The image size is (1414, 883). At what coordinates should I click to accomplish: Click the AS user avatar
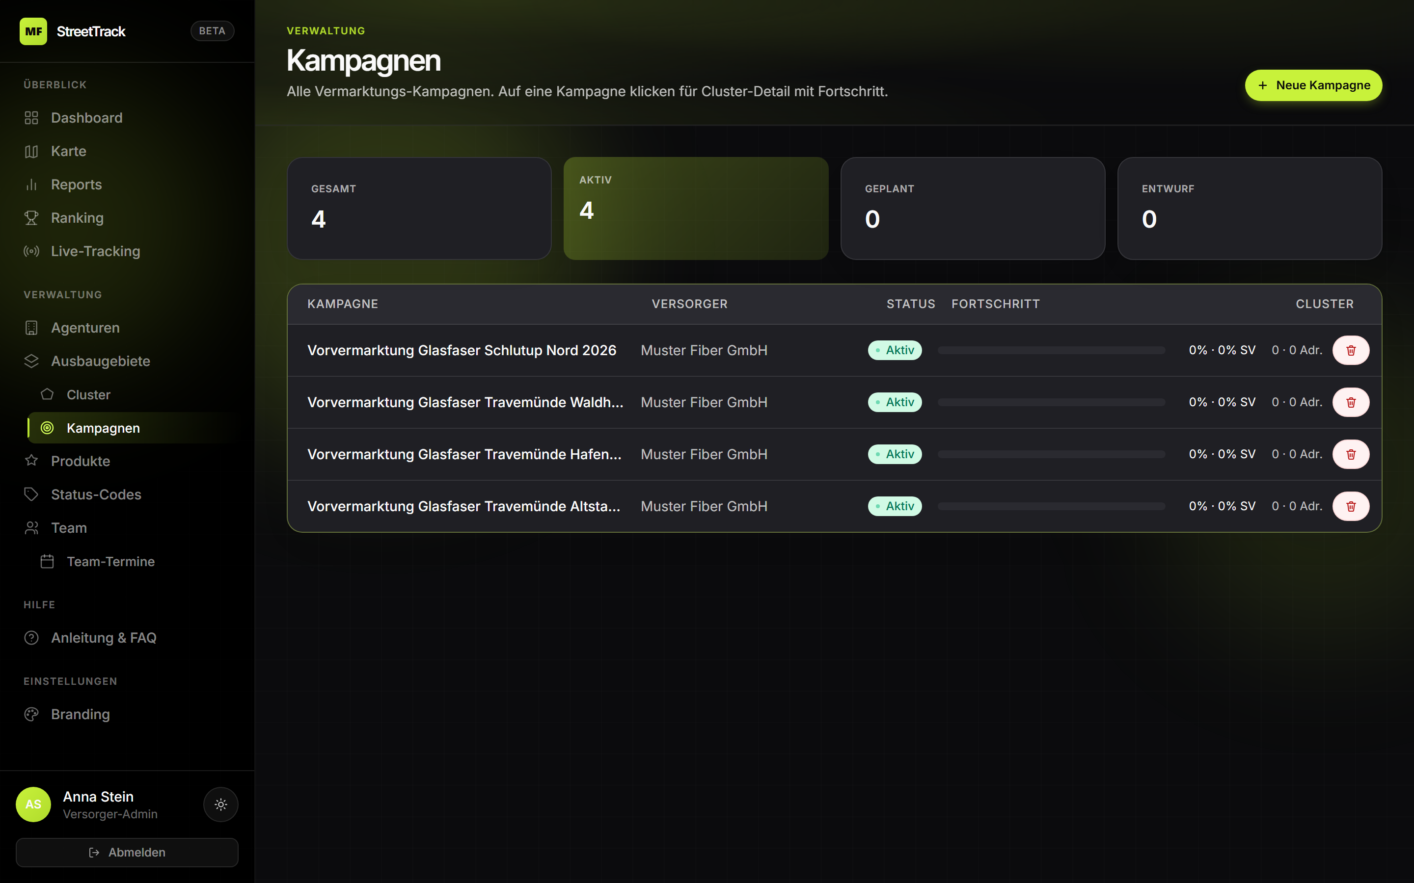click(x=33, y=804)
